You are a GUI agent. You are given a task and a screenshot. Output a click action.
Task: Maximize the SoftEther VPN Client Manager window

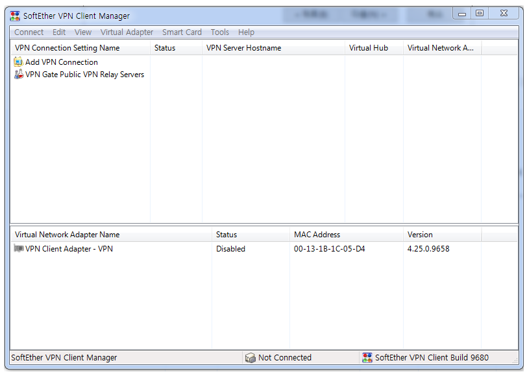point(480,14)
